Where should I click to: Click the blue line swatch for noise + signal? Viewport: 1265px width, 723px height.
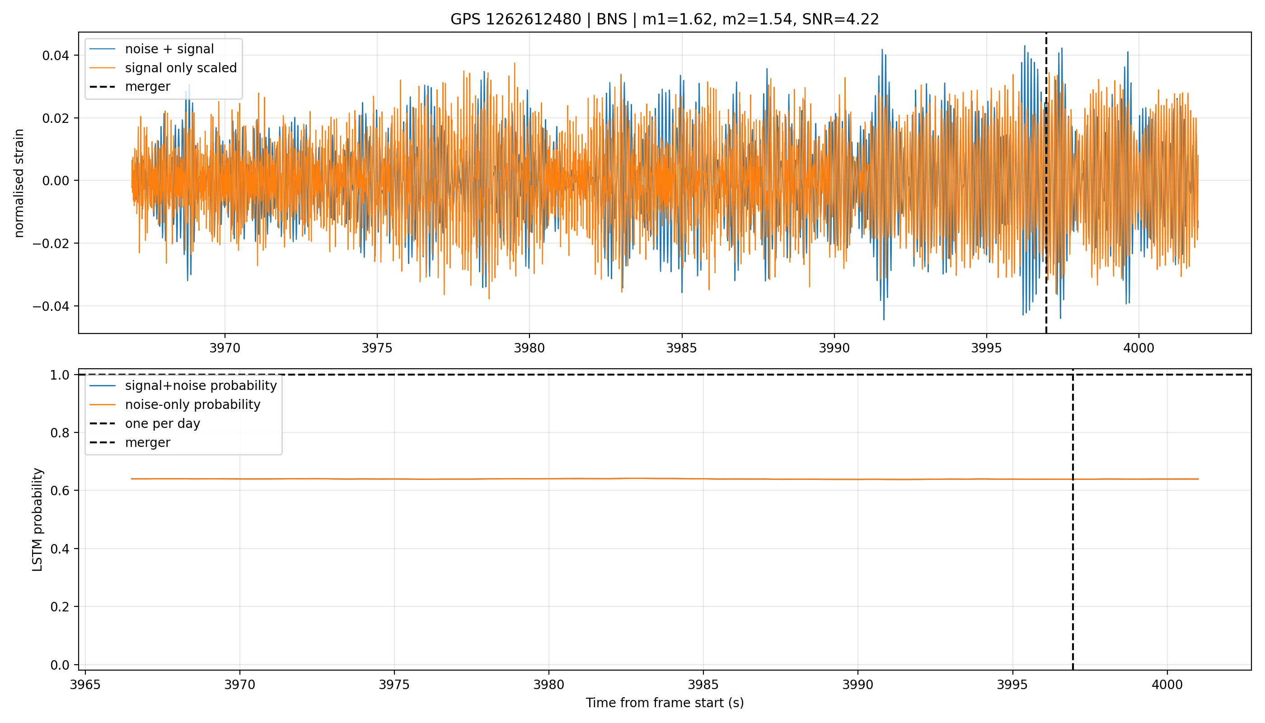pos(102,49)
